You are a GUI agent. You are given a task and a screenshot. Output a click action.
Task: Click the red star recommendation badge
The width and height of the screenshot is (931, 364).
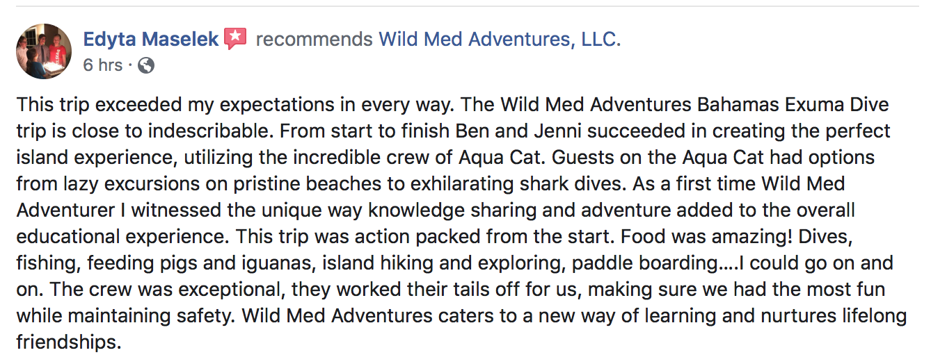point(235,39)
